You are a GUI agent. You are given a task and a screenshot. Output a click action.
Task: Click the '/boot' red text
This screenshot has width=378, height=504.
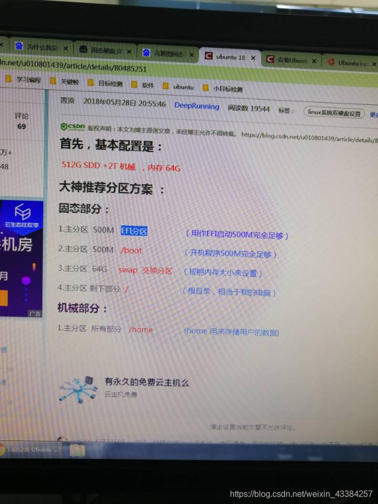[x=131, y=250]
